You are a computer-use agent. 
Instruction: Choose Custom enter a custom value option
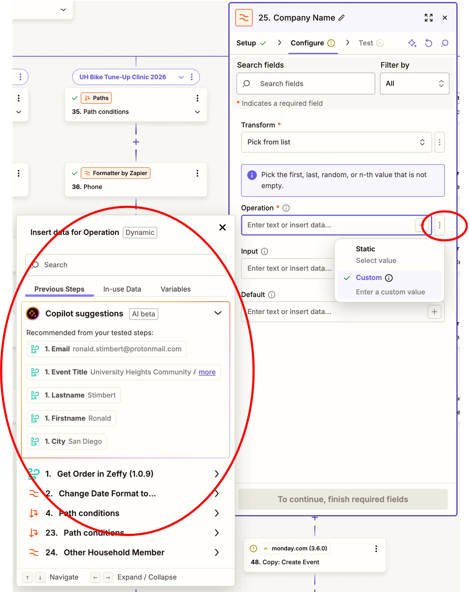(389, 285)
